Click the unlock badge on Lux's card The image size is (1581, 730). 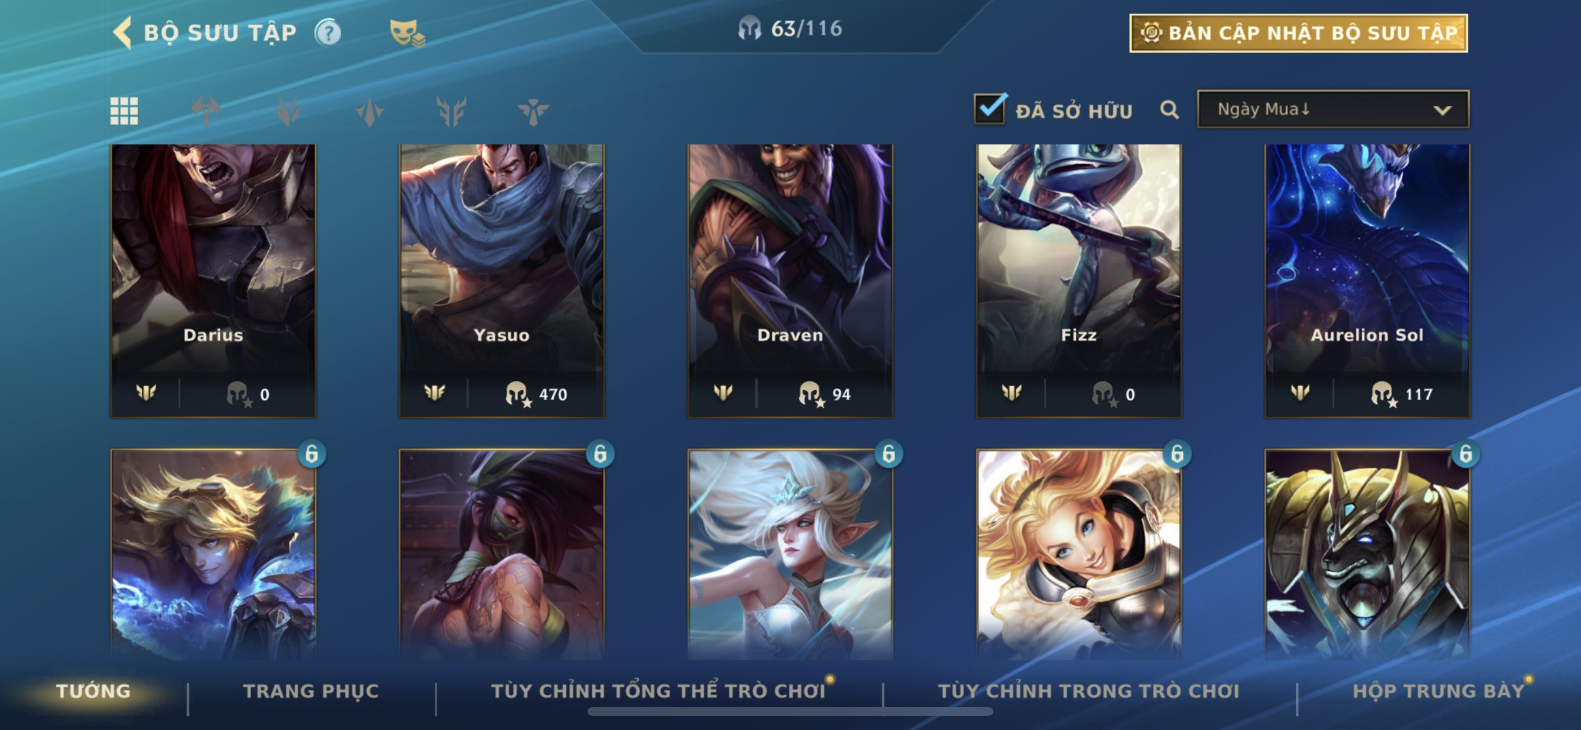tap(1176, 454)
